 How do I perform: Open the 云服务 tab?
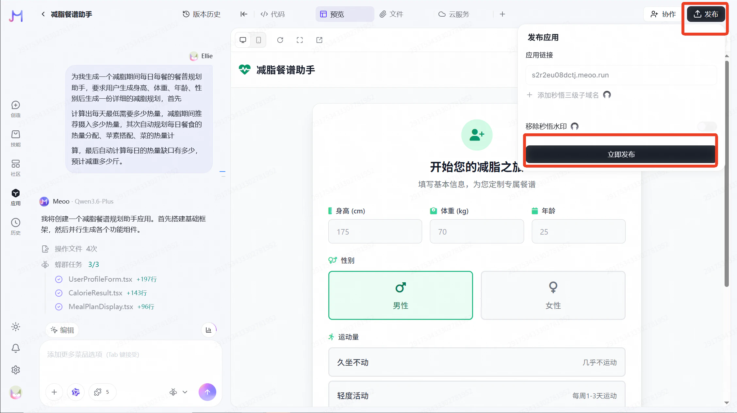453,14
